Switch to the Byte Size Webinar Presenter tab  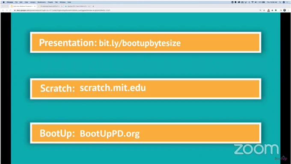(23, 6)
